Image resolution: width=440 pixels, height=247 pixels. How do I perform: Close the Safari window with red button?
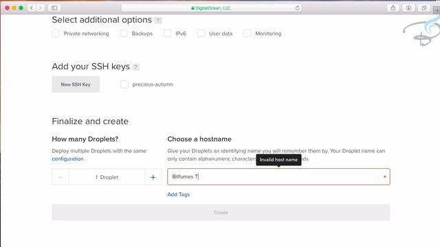pos(8,8)
